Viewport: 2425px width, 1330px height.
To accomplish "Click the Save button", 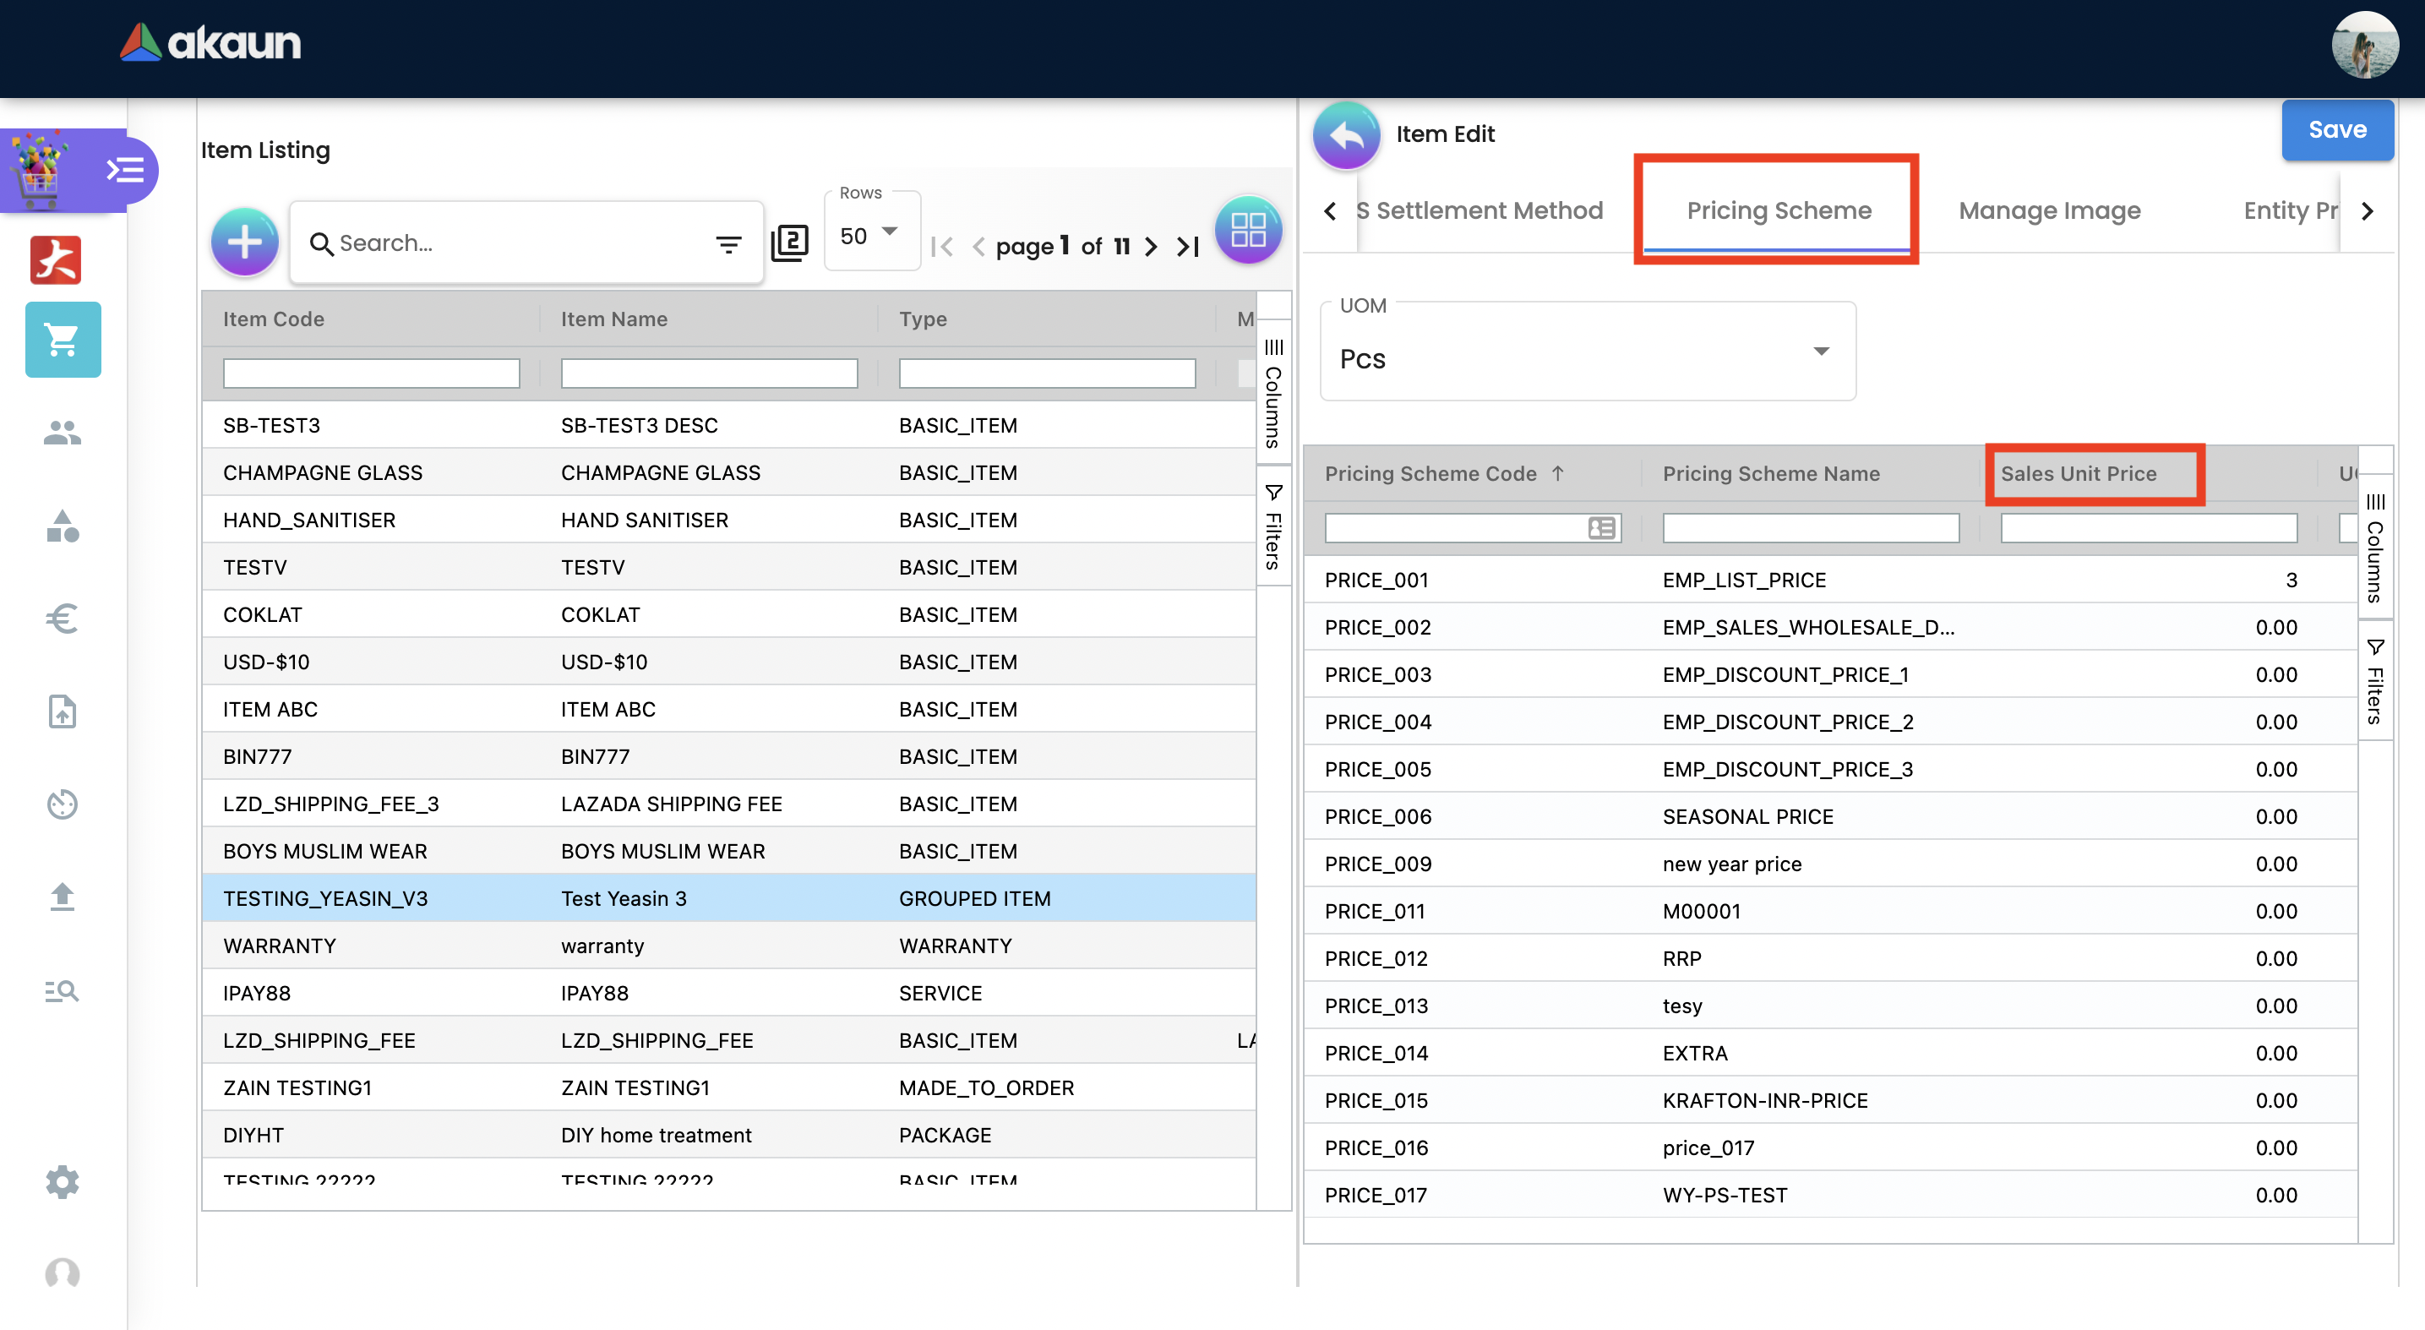I will pyautogui.click(x=2336, y=130).
